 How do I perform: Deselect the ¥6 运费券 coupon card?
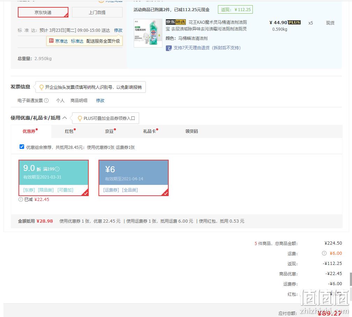[133, 178]
